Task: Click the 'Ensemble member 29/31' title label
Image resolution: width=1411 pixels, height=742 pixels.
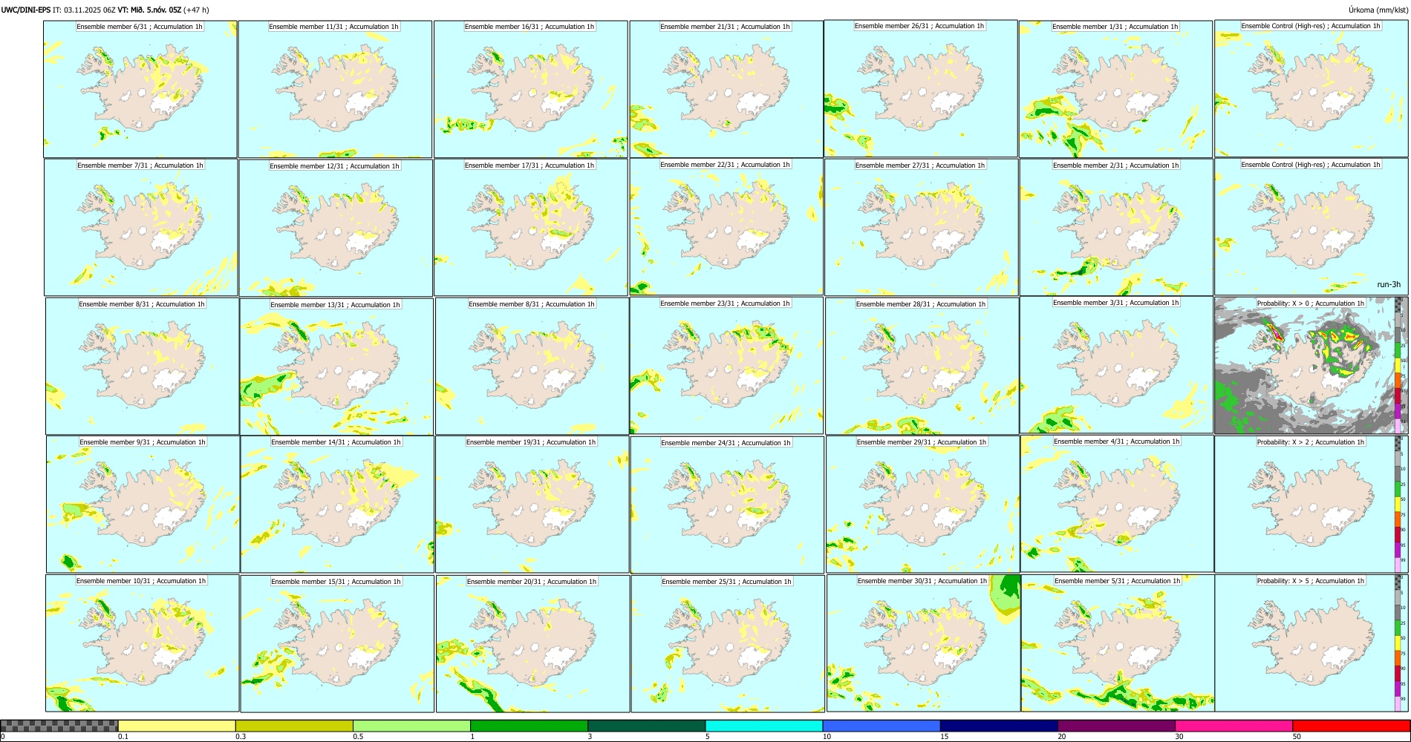Action: [x=922, y=442]
